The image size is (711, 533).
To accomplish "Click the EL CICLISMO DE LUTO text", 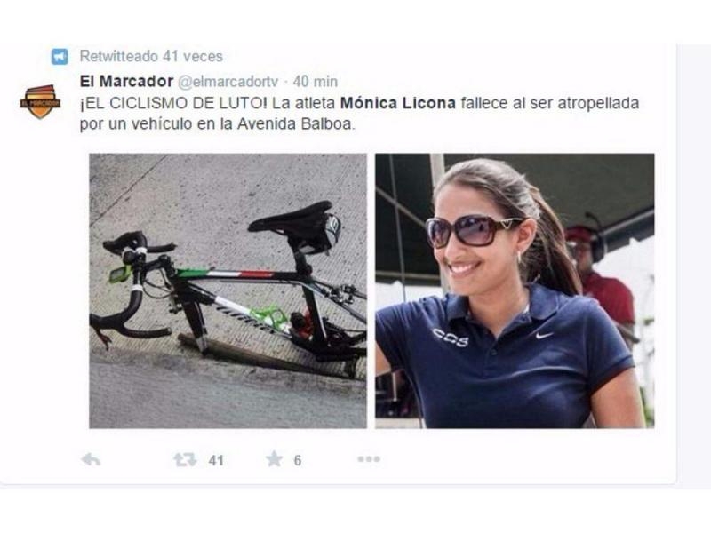I will click(x=173, y=103).
